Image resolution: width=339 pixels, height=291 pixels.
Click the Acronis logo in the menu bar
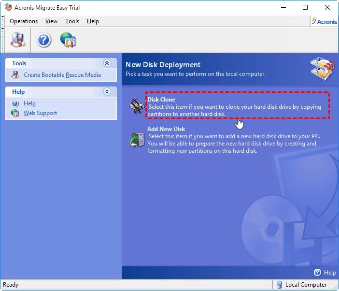(325, 21)
